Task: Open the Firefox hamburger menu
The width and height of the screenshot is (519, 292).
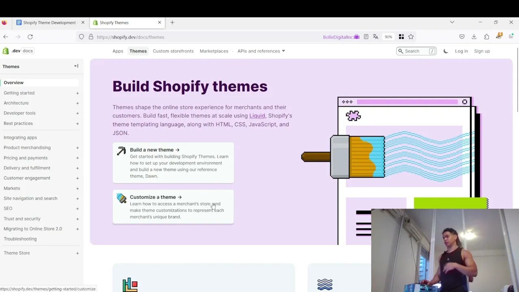Action: coord(511,36)
